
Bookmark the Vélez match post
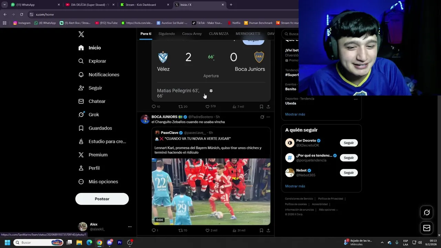click(261, 106)
